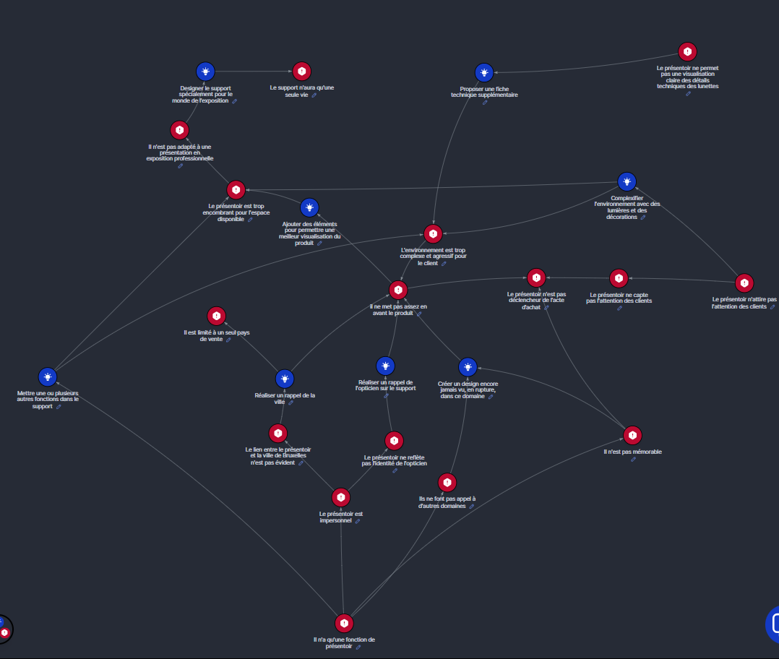
Task: Open the node legend badge at bottom-left corner
Action: (4, 629)
